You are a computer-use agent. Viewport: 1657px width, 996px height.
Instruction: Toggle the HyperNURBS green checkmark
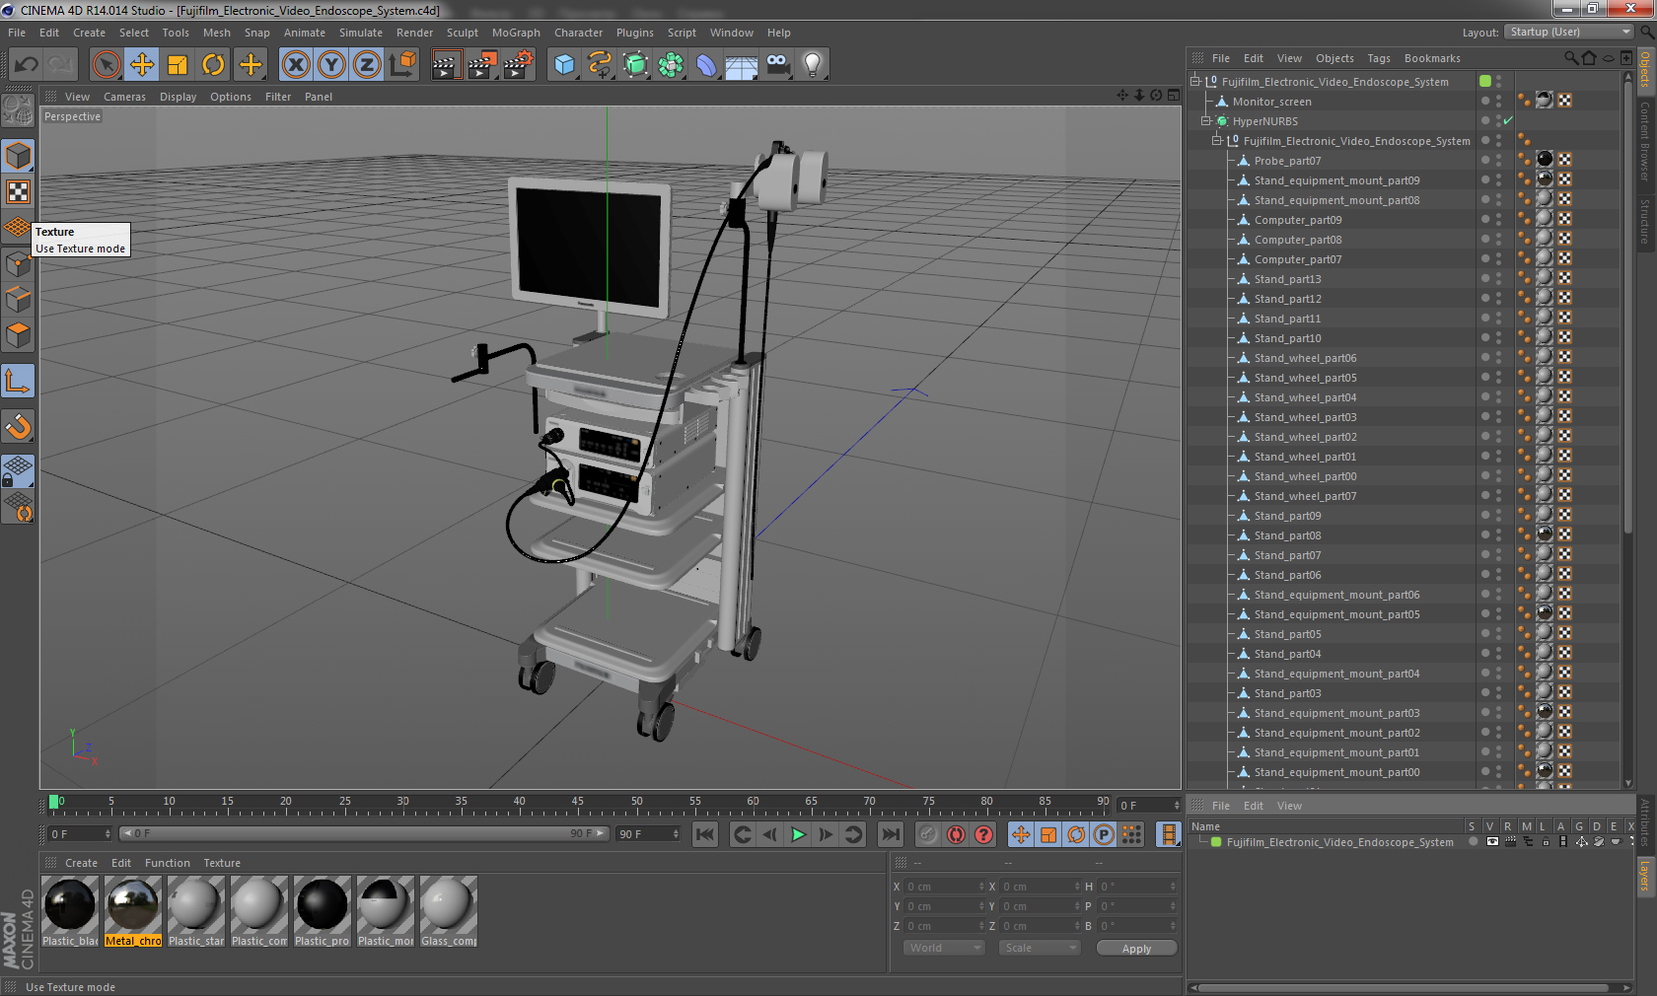coord(1508,121)
